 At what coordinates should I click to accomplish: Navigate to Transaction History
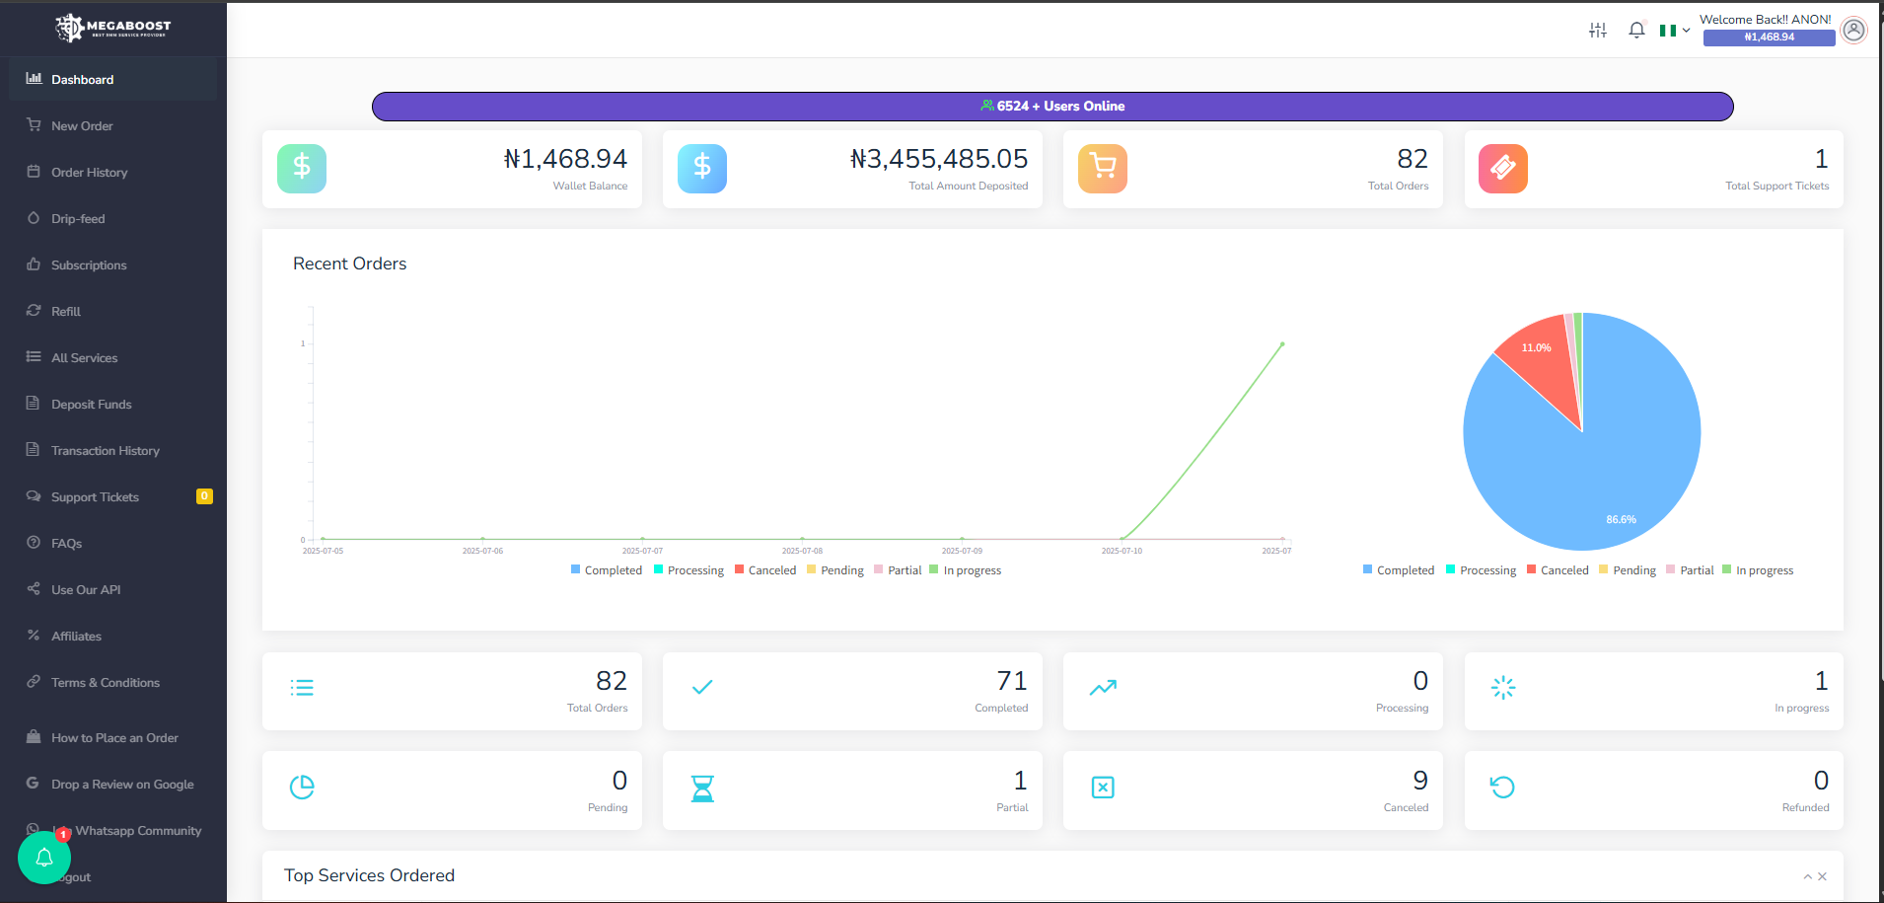[106, 450]
